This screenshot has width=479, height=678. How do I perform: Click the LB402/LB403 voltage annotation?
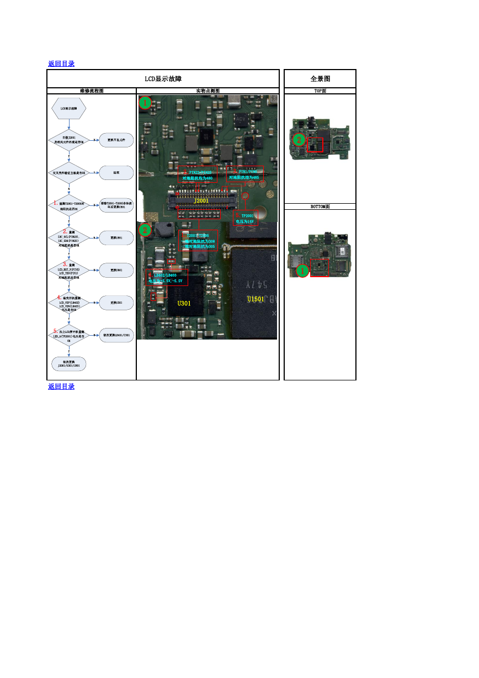[x=168, y=278]
